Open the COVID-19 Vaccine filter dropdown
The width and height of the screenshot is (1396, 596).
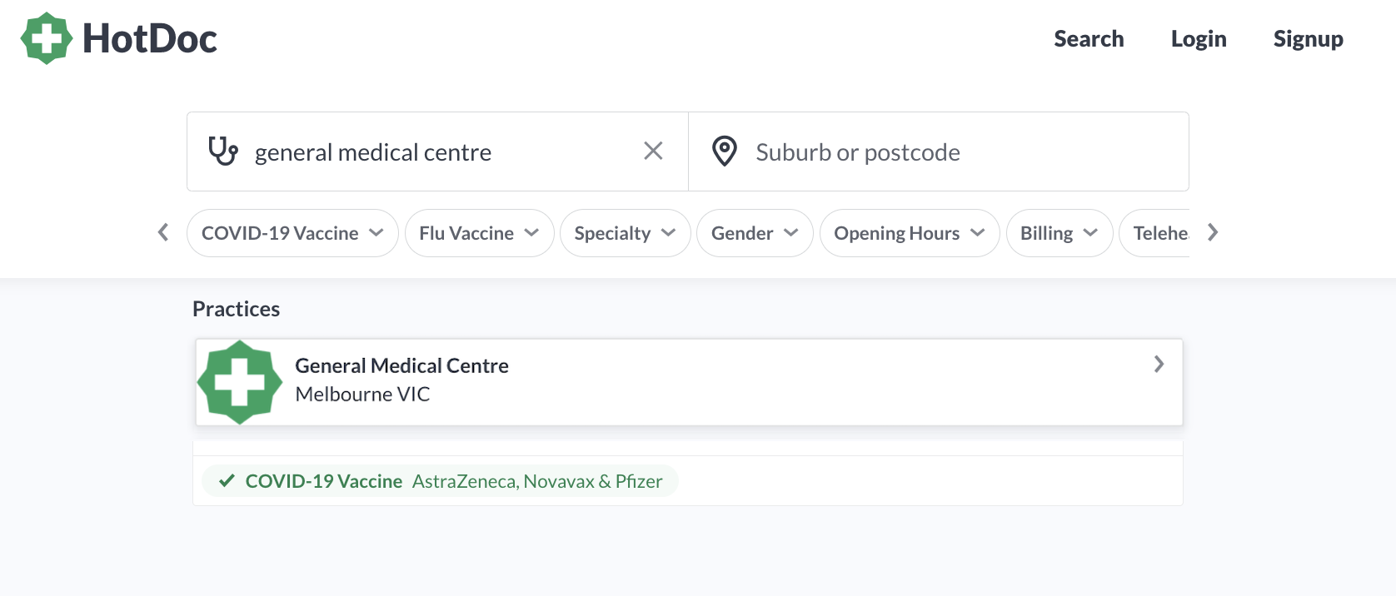click(292, 233)
